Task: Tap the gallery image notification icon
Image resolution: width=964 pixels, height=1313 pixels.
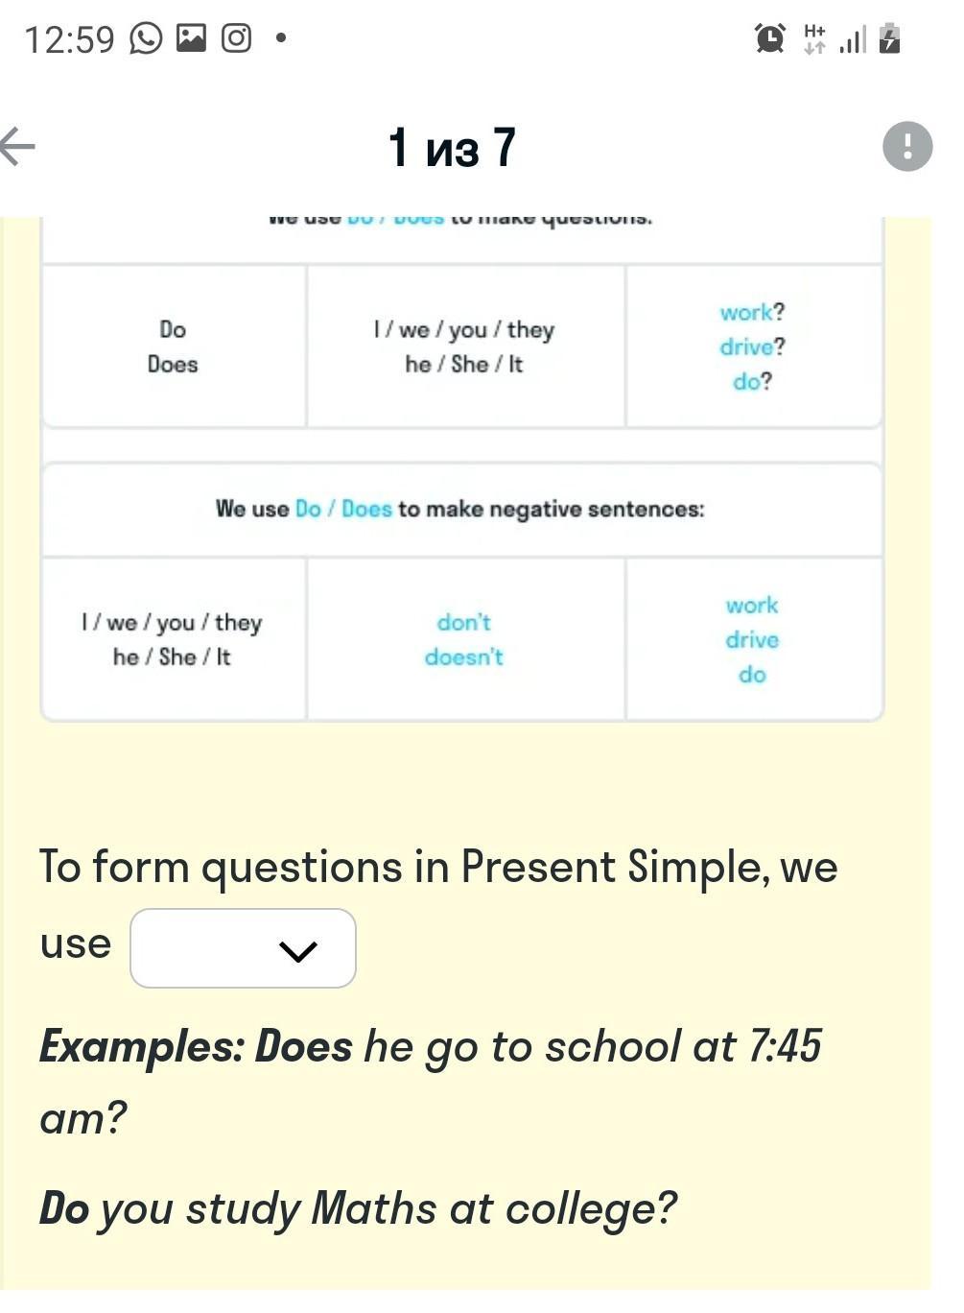Action: 192,38
